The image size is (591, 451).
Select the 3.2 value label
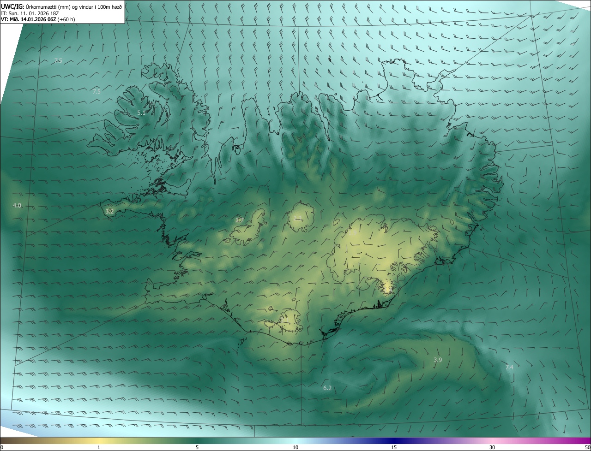point(109,211)
